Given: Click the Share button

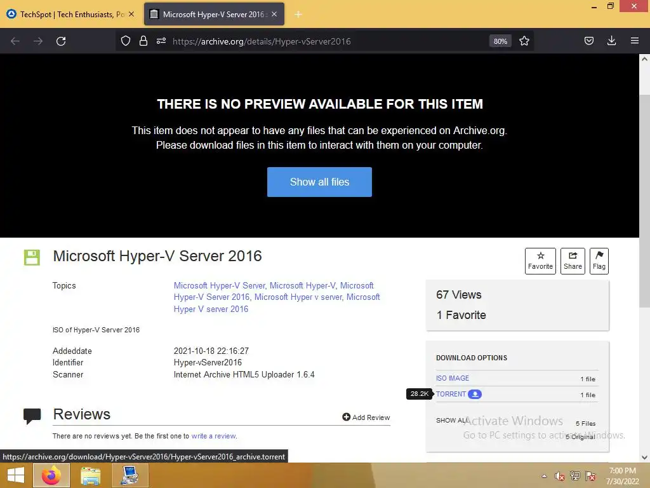Looking at the screenshot, I should pos(573,261).
